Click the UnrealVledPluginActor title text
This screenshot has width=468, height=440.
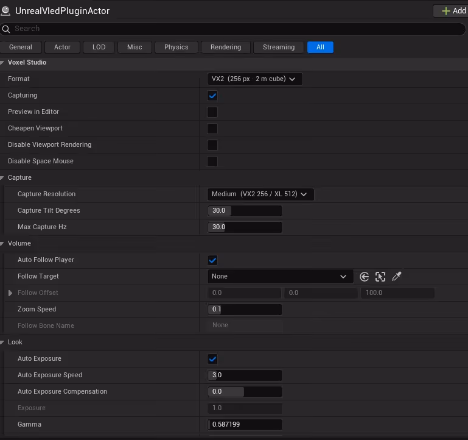tap(63, 11)
